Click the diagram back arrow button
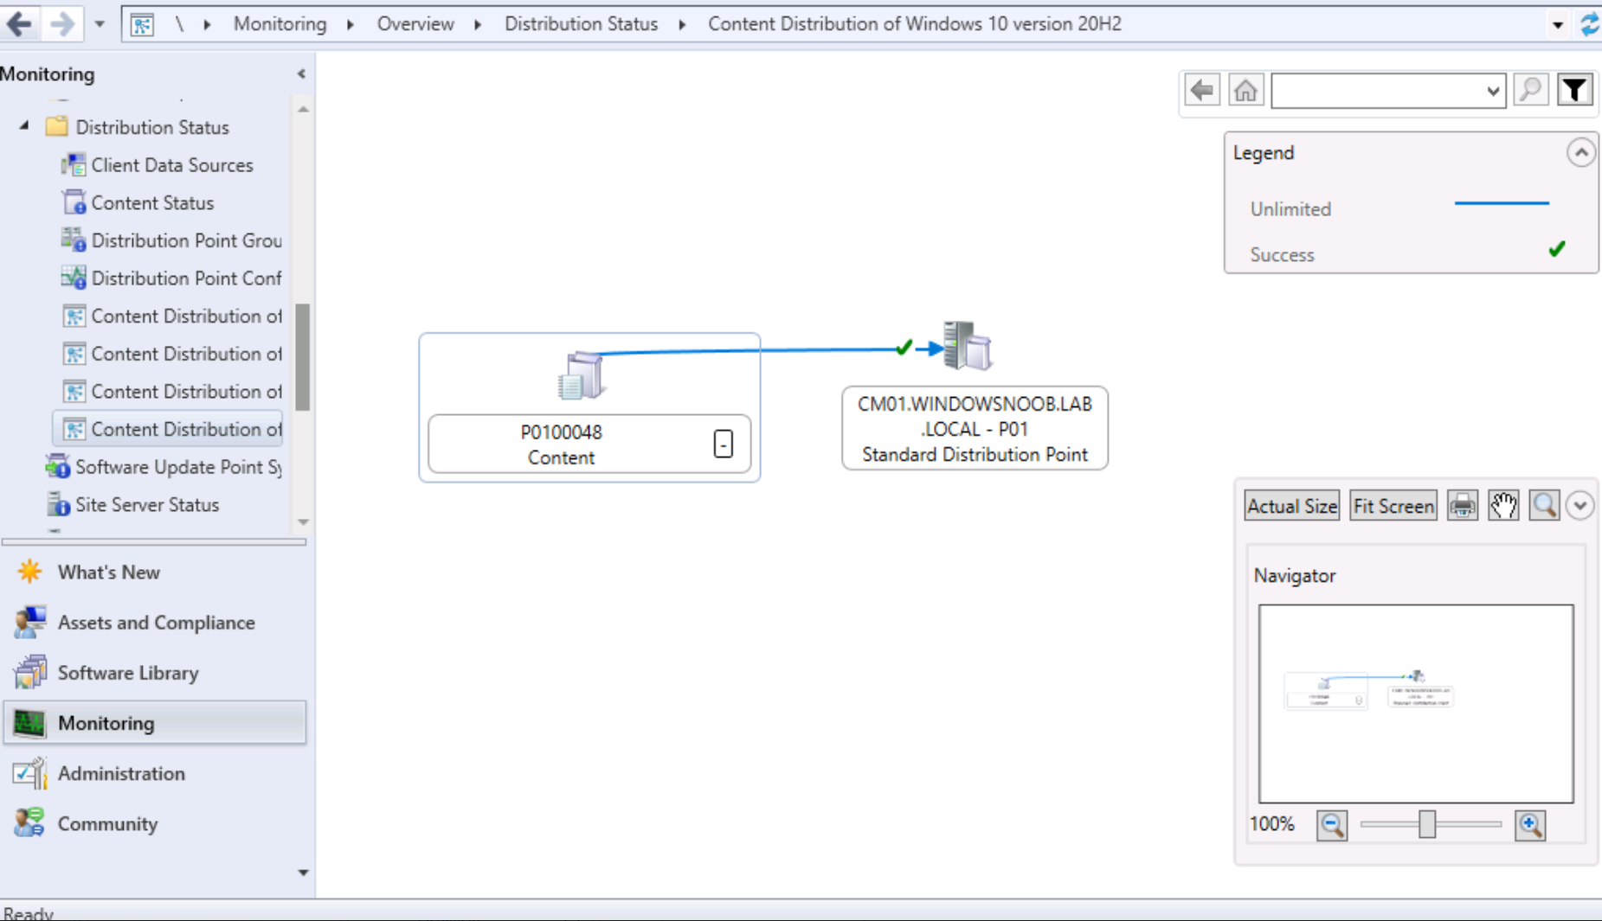The height and width of the screenshot is (921, 1602). pyautogui.click(x=1202, y=90)
